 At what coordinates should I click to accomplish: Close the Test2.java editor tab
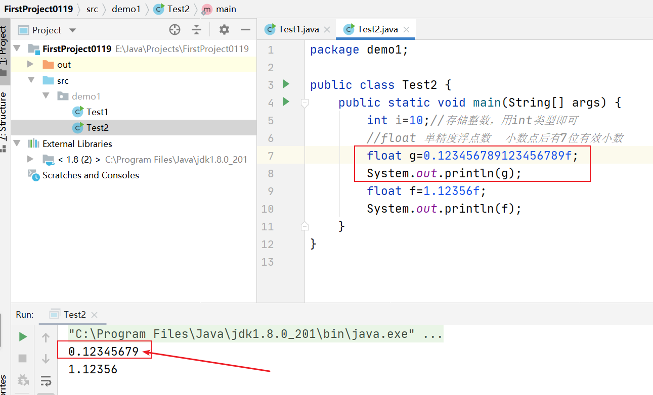(x=407, y=29)
